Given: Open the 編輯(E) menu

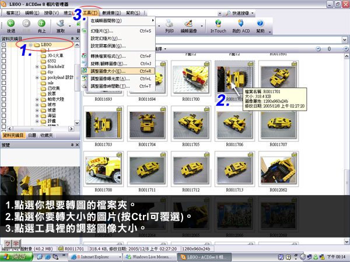Looking at the screenshot, I should [32, 13].
